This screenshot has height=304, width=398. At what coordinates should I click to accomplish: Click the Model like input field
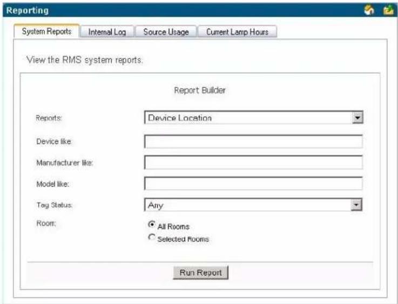[x=253, y=183]
